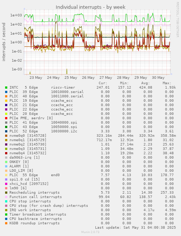This screenshot has height=236, width=181.
Task: Click the nvme0q4 max value 38.48
Action: click(168, 153)
